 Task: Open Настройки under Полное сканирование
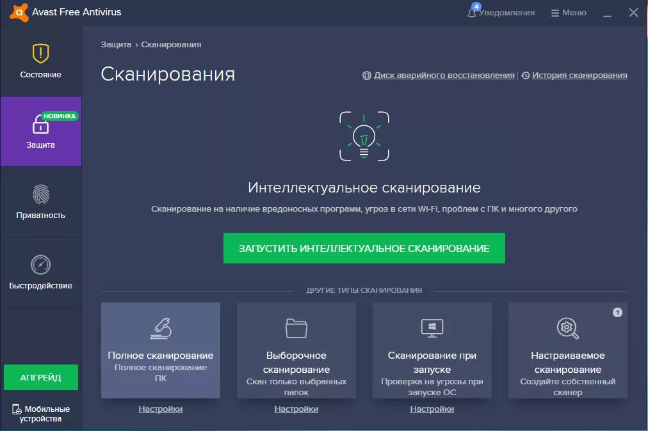[x=161, y=409]
